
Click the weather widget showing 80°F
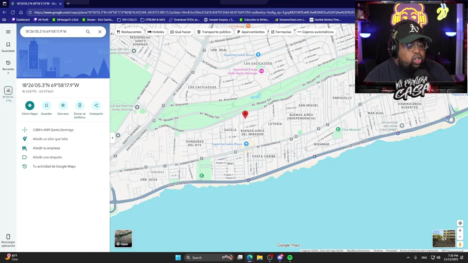[x=12, y=257]
